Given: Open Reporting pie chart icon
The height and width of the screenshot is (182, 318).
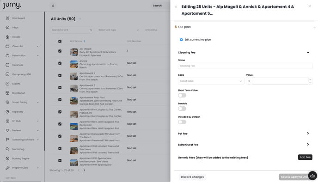Looking at the screenshot, I should (x=7, y=112).
